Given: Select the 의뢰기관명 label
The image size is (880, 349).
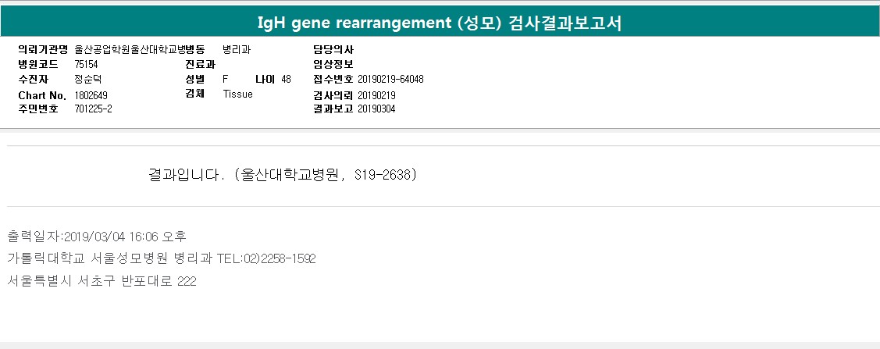Looking at the screenshot, I should tap(44, 49).
